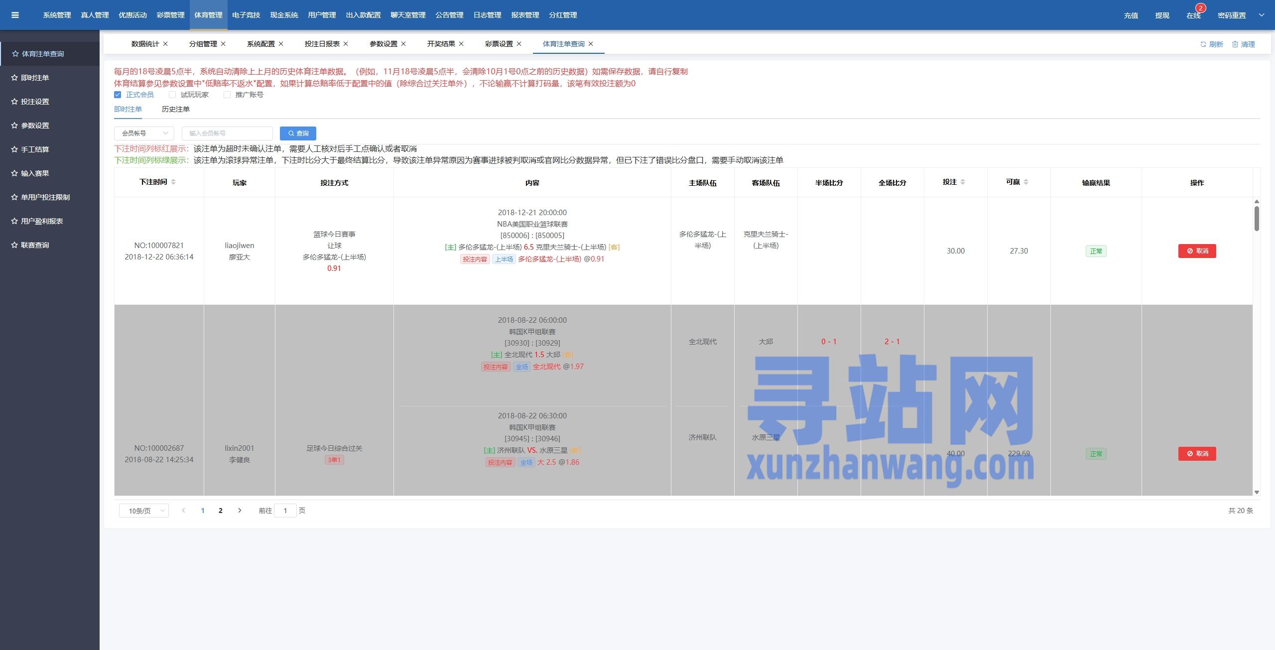Enable 推广账号 checkbox
Screen dimensions: 1275x650
(227, 95)
